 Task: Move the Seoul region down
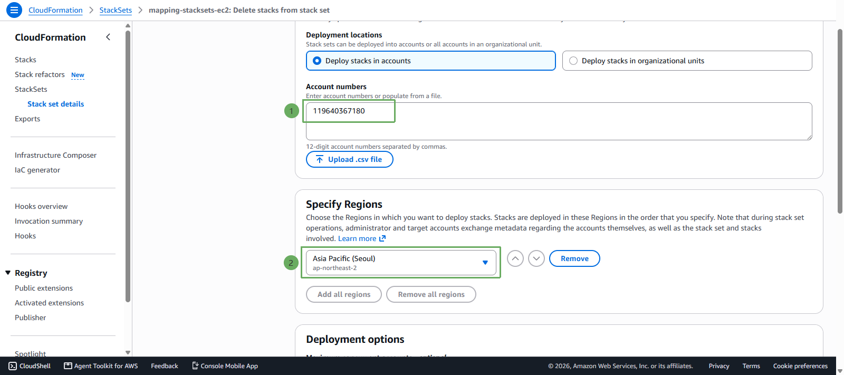536,258
